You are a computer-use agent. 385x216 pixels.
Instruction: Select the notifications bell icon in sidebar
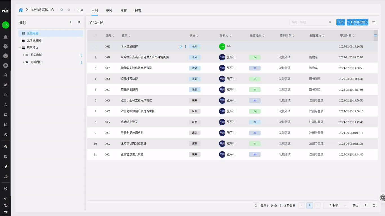[x=6, y=37]
